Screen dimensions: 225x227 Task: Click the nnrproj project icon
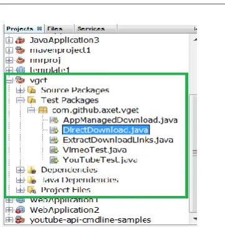tap(21, 60)
